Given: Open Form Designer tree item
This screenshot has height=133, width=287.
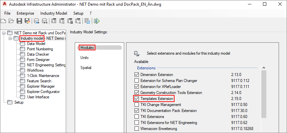Looking at the screenshot, I should 38,60.
